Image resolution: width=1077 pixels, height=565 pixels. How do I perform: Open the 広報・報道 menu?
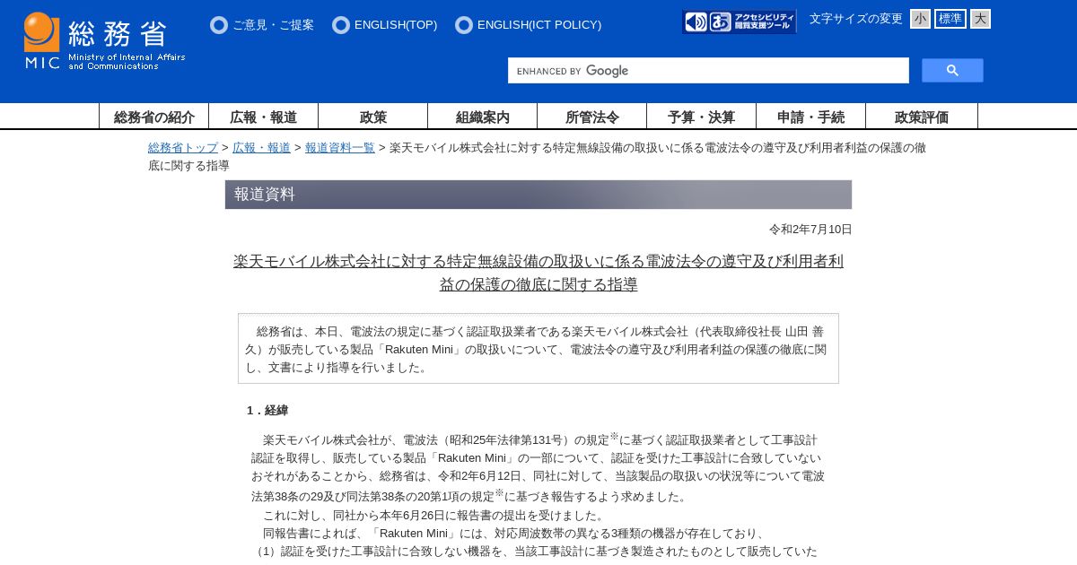pyautogui.click(x=264, y=117)
